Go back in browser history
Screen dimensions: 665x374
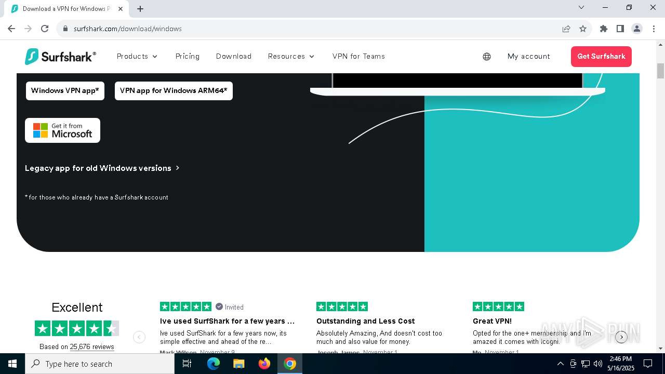(11, 29)
